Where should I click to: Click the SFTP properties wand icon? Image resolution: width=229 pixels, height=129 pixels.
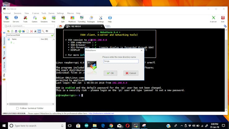(x=43, y=31)
